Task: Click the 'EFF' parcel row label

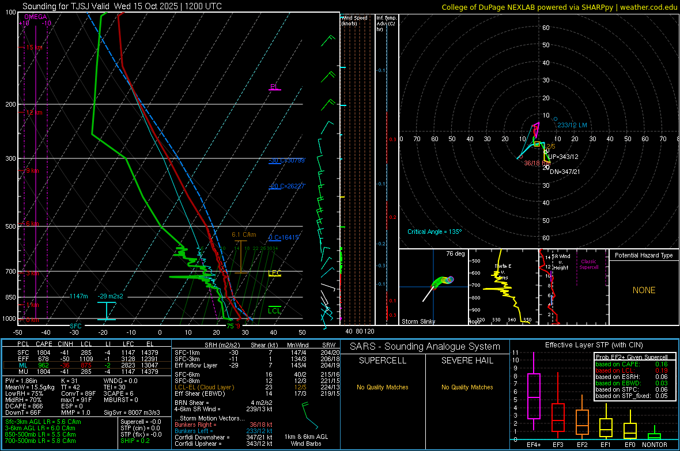Action: coord(23,359)
